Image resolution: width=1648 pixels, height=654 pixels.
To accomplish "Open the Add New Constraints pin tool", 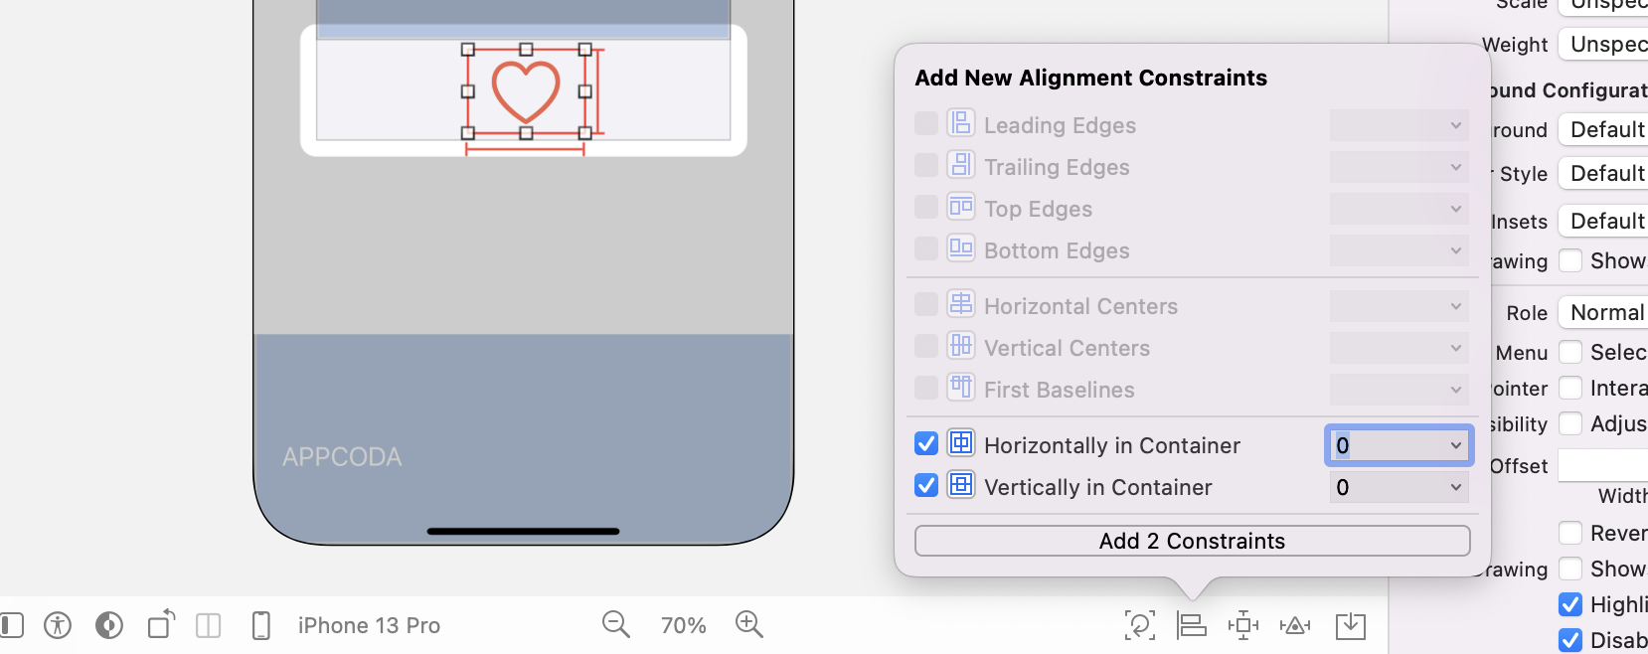I will 1242,625.
